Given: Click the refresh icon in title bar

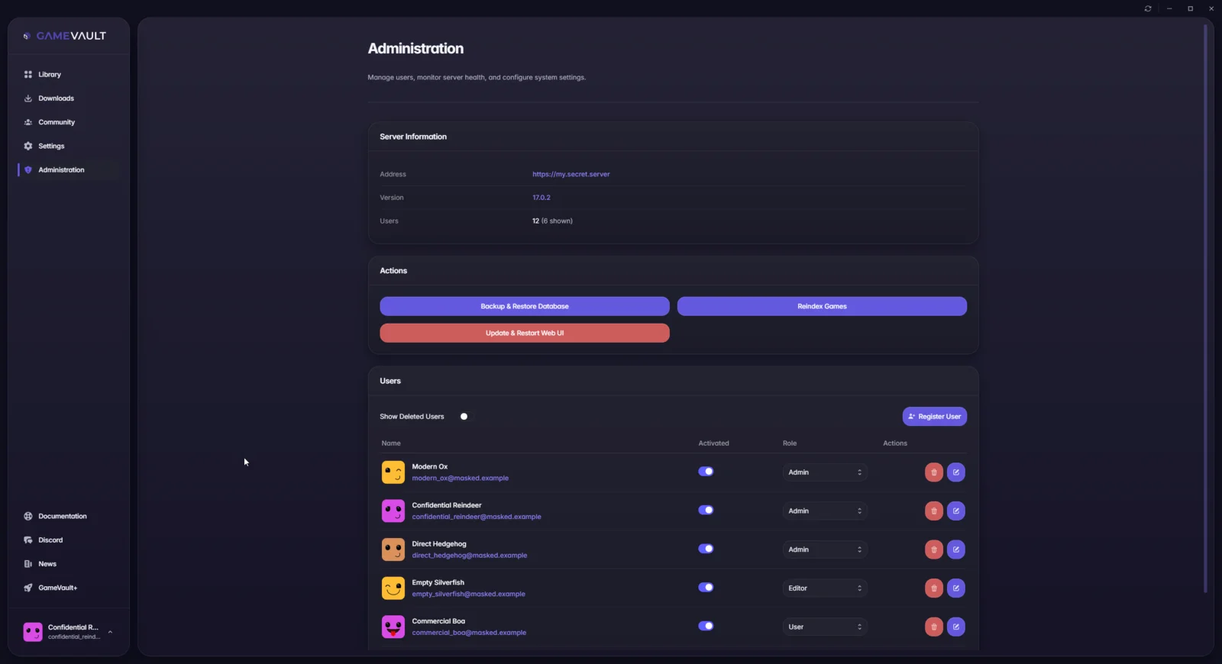Looking at the screenshot, I should pyautogui.click(x=1148, y=8).
